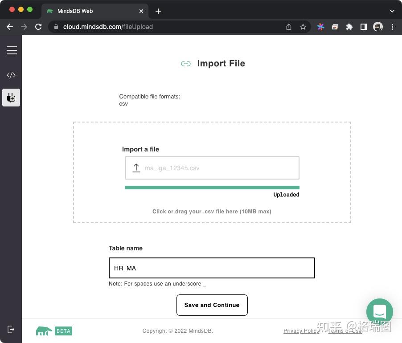Reload the page

pos(38,27)
